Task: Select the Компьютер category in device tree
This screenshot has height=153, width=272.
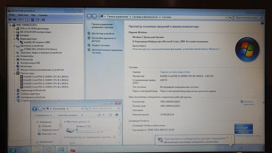Action: 27,60
